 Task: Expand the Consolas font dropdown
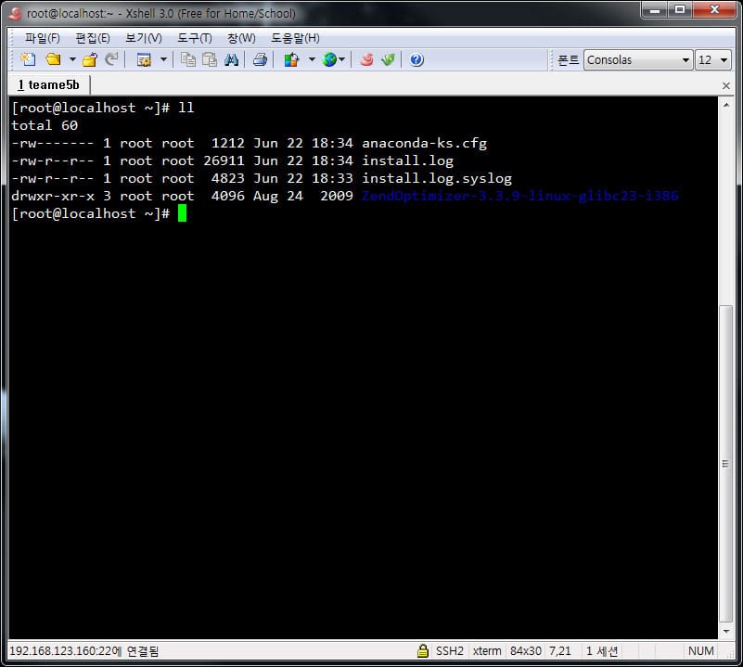coord(685,60)
